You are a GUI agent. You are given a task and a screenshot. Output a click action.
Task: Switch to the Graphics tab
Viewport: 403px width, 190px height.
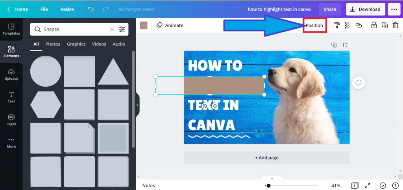click(x=76, y=44)
